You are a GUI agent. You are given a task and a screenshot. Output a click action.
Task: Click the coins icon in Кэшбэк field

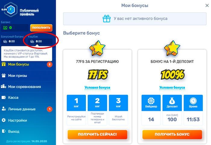coord(32,41)
